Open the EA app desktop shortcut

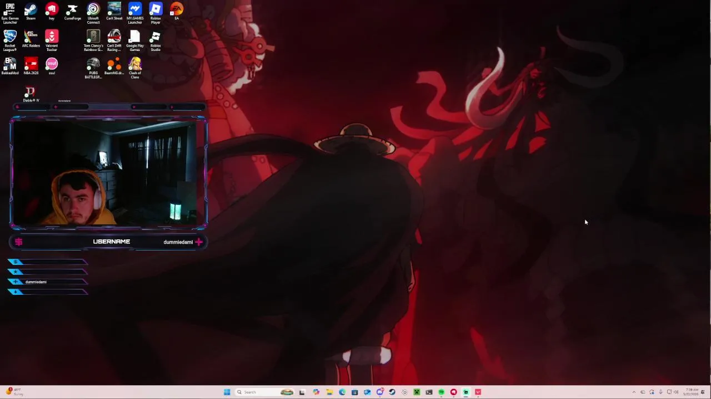(x=177, y=12)
